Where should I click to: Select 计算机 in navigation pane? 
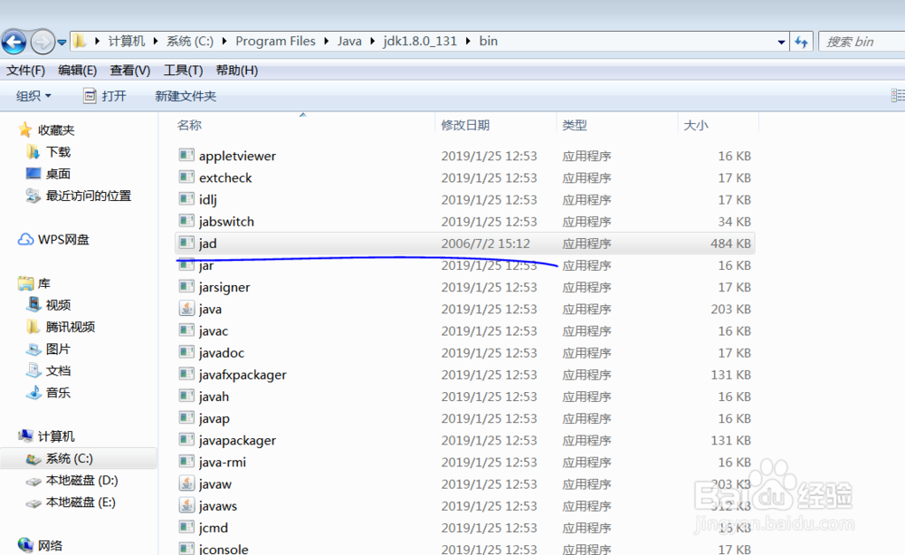pyautogui.click(x=46, y=436)
